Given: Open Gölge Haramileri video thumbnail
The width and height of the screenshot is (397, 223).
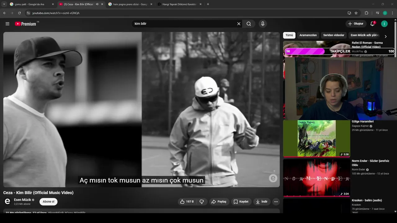Looking at the screenshot, I should point(316,138).
